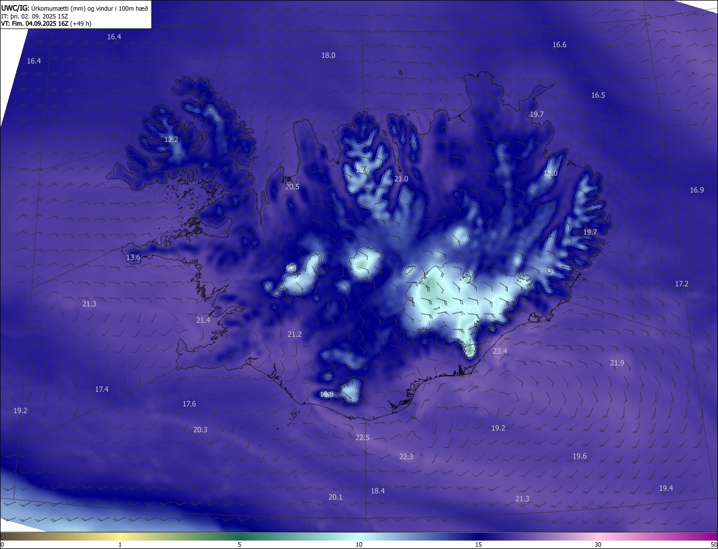718x549 pixels.
Task: Click the map value 21.2
Action: coord(294,334)
